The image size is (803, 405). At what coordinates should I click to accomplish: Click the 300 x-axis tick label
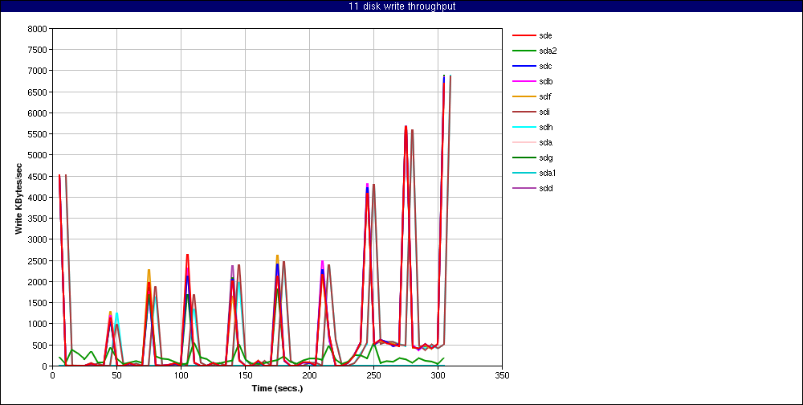coord(438,375)
